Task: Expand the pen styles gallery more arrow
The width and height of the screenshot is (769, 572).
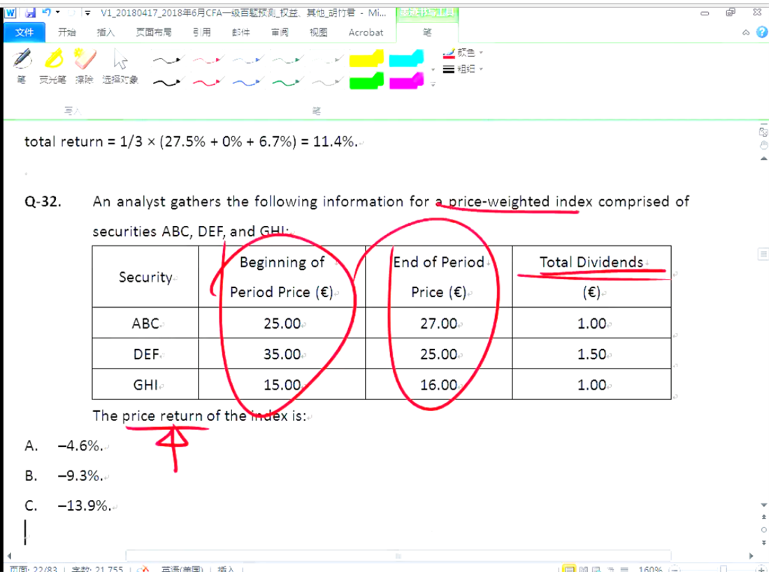Action: pyautogui.click(x=433, y=85)
